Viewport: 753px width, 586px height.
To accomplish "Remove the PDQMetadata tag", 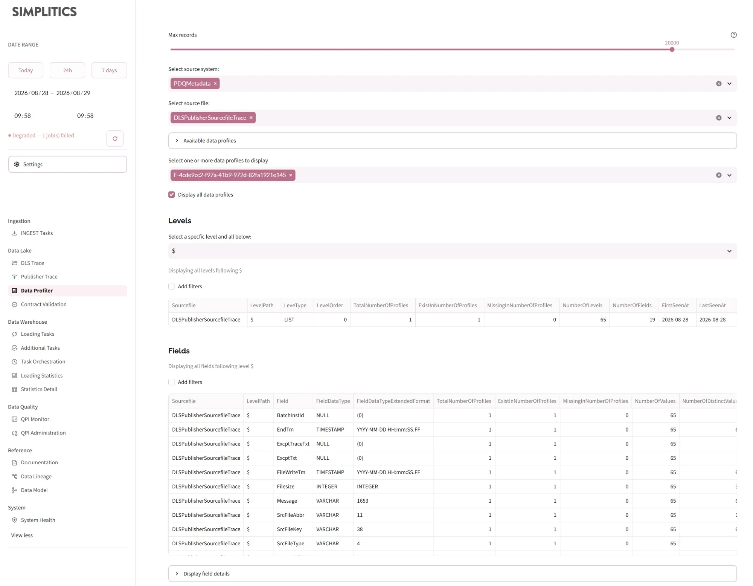I will 215,84.
